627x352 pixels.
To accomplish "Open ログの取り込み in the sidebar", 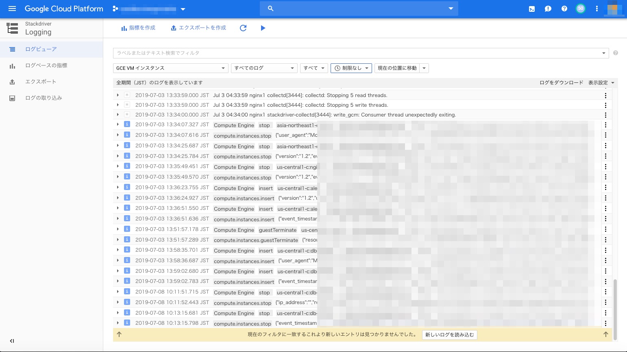I will coord(43,97).
